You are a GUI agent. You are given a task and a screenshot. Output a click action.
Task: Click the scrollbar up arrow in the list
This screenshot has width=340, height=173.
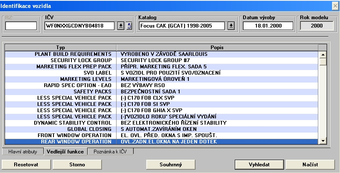pyautogui.click(x=322, y=54)
